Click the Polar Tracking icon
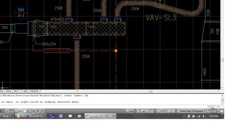The image size is (227, 123). [x=20, y=111]
